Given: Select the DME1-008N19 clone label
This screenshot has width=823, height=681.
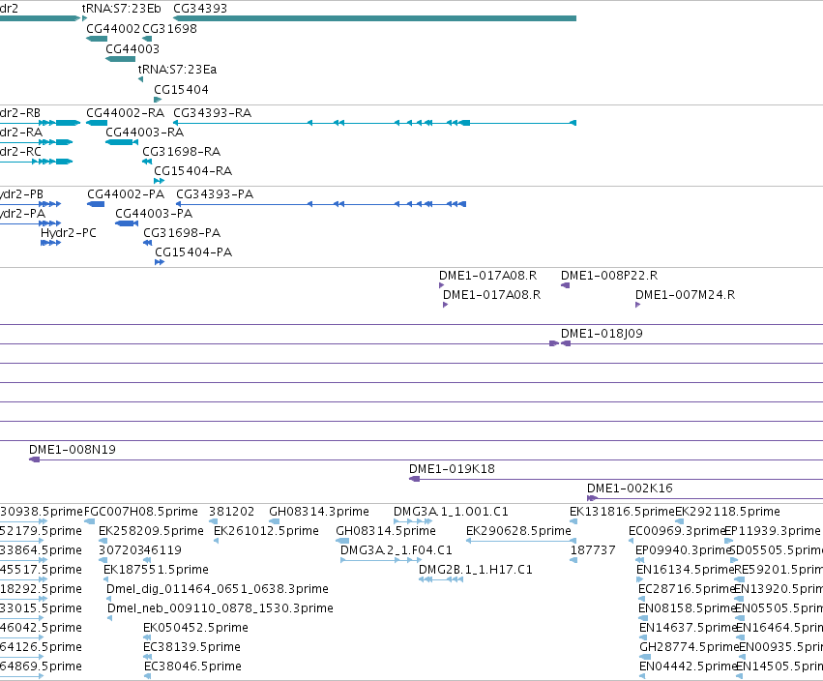Looking at the screenshot, I should click(x=73, y=450).
